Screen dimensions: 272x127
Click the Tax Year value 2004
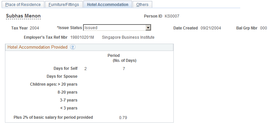click(34, 28)
